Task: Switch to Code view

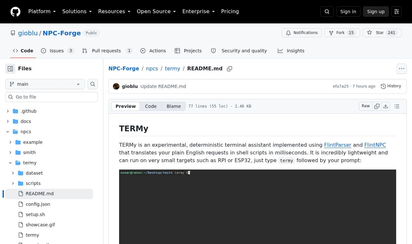Action: click(x=151, y=106)
